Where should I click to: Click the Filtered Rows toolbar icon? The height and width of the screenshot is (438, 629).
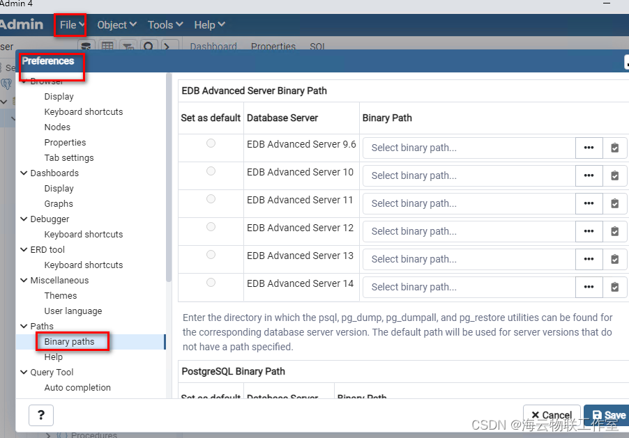[128, 46]
